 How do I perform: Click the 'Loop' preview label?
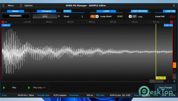pyautogui.click(x=140, y=17)
